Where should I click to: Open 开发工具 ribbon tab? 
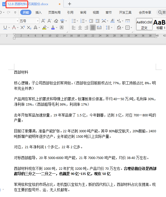[x=125, y=12]
